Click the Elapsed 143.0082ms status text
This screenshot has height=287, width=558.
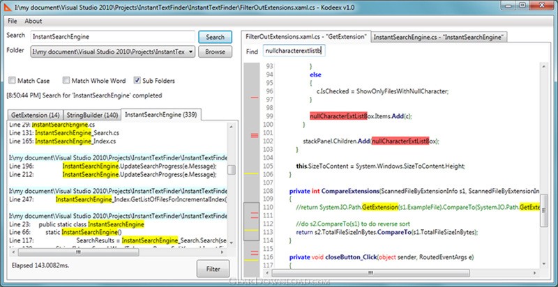tap(40, 265)
